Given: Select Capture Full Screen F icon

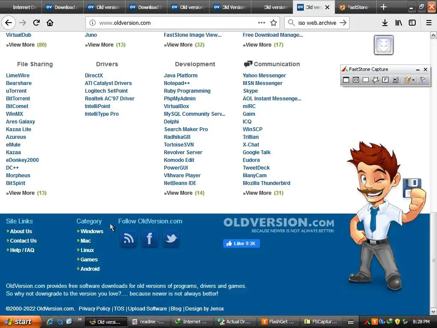Looking at the screenshot, I should click(x=385, y=80).
